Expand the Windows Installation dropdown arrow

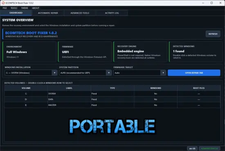point(54,73)
